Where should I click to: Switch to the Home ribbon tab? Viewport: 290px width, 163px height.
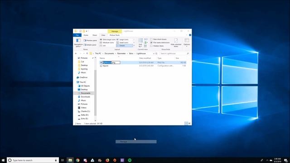pos(86,35)
